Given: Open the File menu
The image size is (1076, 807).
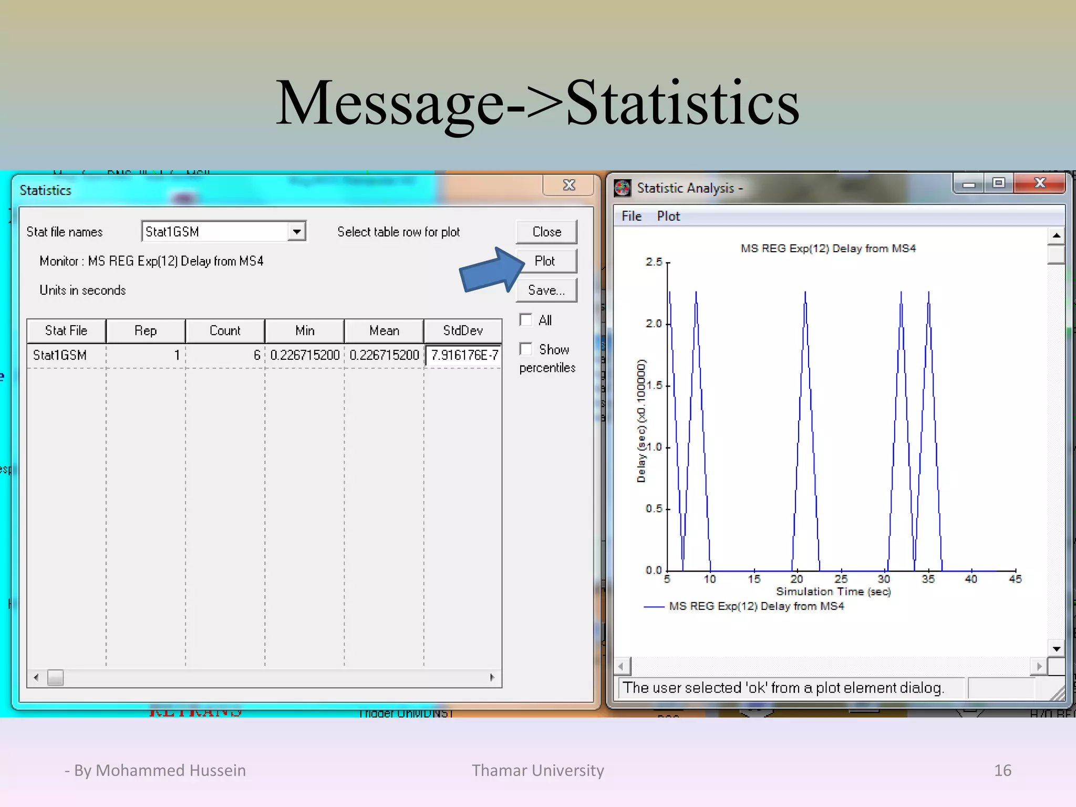Looking at the screenshot, I should point(632,216).
